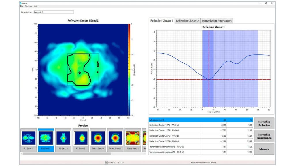Screen dimensions: 295x166
Task: Select the R2 Band 1 preview thumbnail
Action: coord(63,140)
